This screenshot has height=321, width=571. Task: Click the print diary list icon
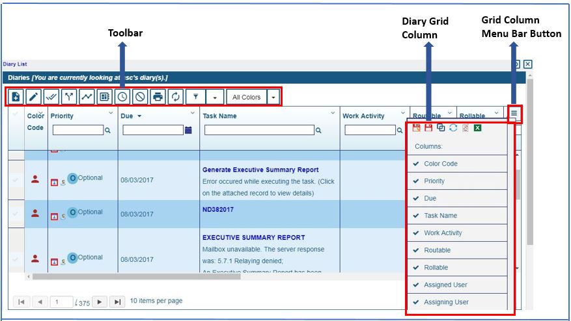click(158, 97)
